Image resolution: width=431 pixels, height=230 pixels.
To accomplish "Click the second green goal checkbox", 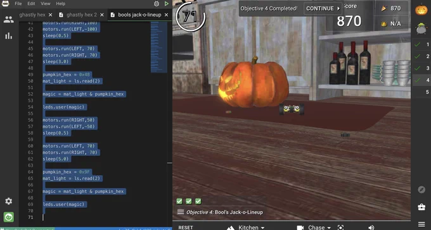I will [x=189, y=201].
